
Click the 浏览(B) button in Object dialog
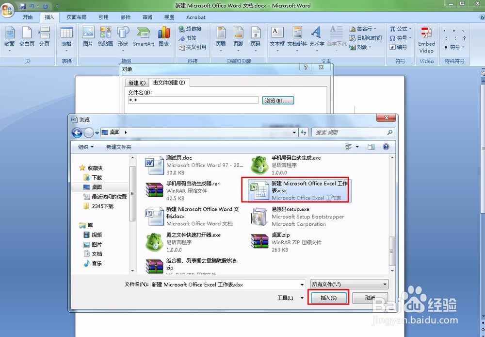(x=277, y=100)
